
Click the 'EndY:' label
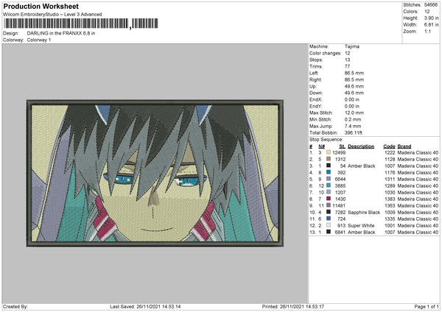pos(316,106)
